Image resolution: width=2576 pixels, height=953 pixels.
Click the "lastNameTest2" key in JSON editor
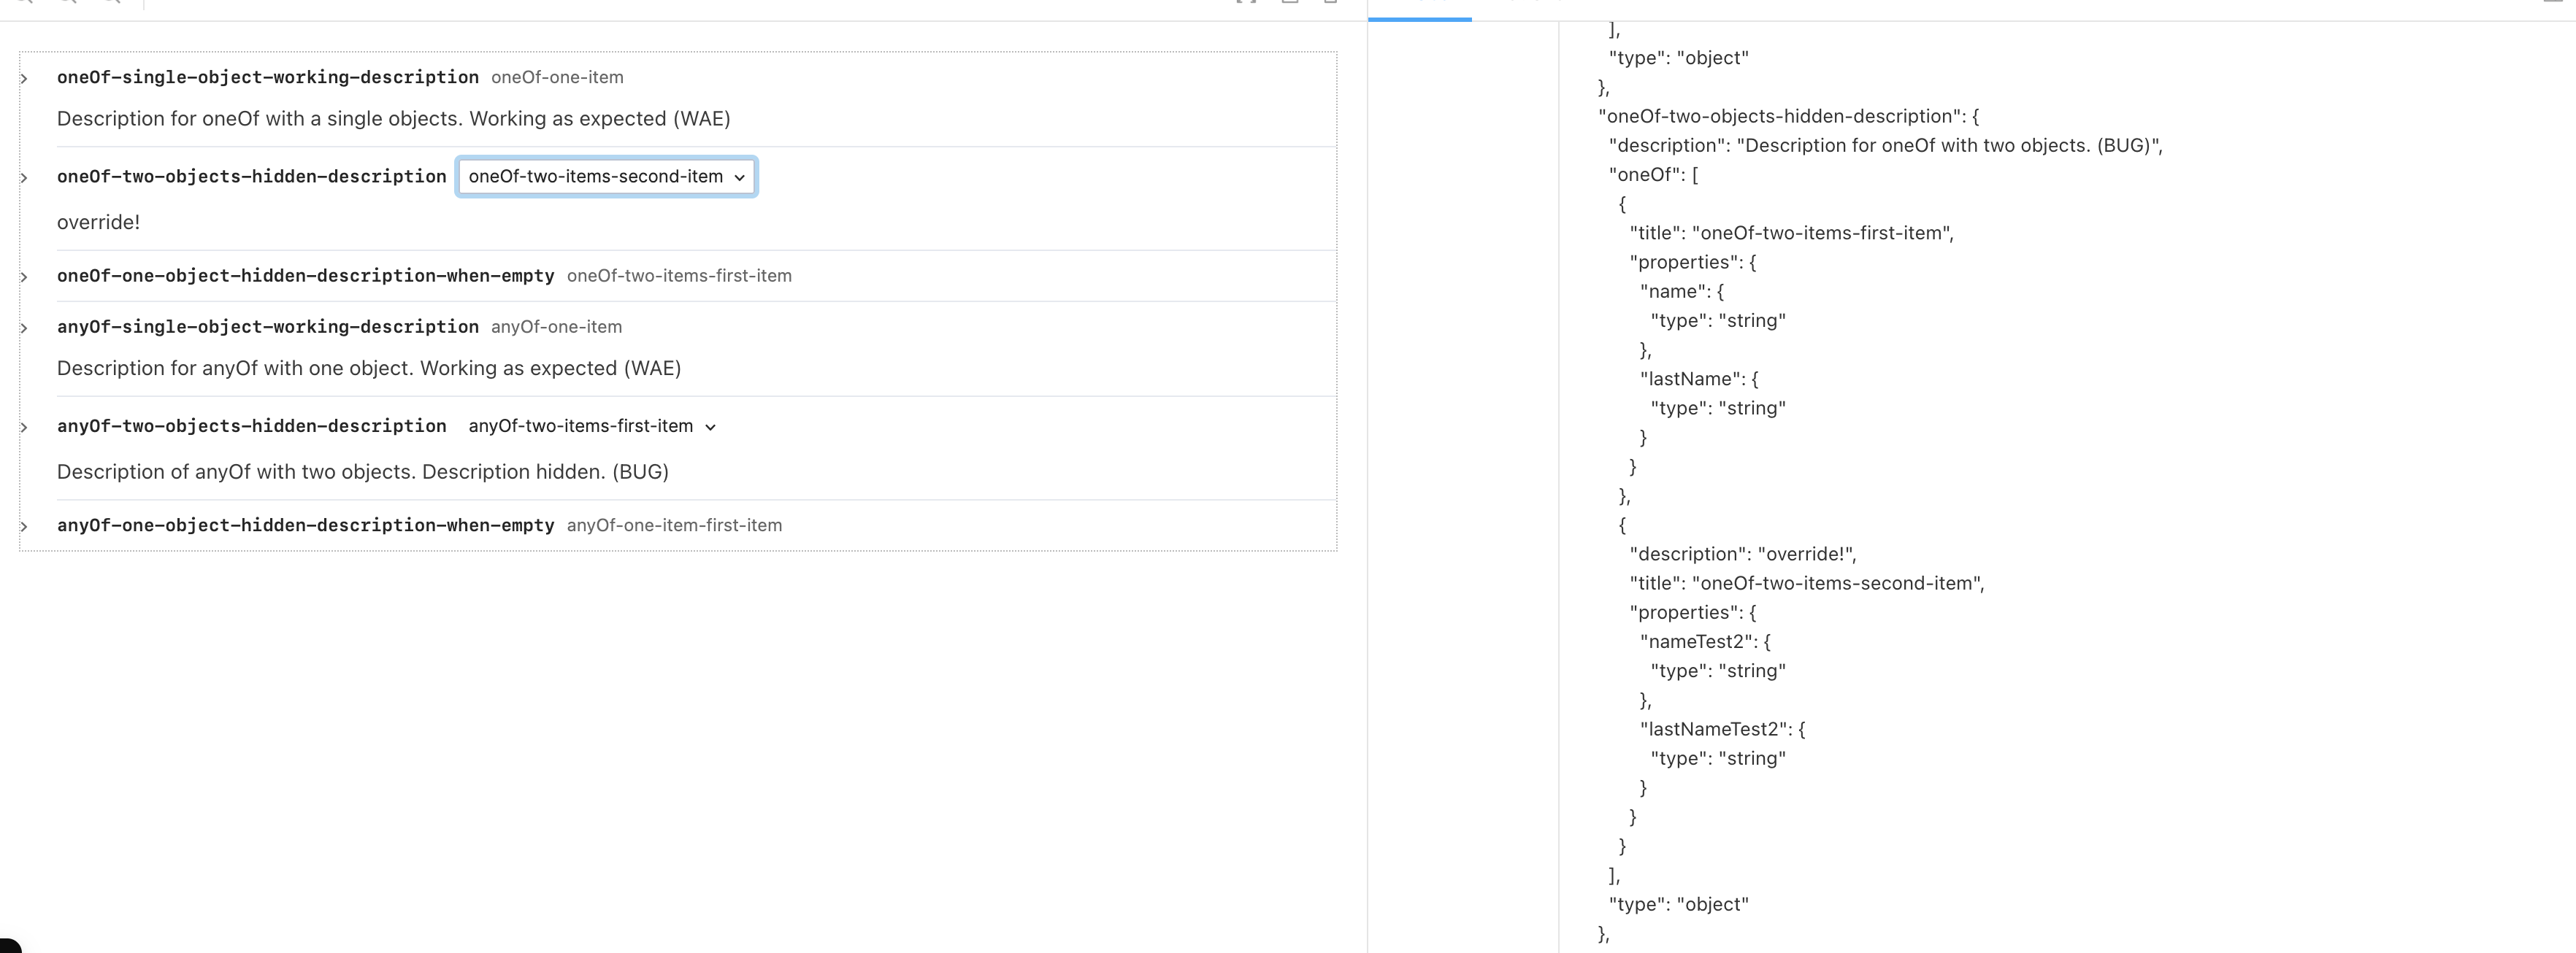coord(1713,729)
